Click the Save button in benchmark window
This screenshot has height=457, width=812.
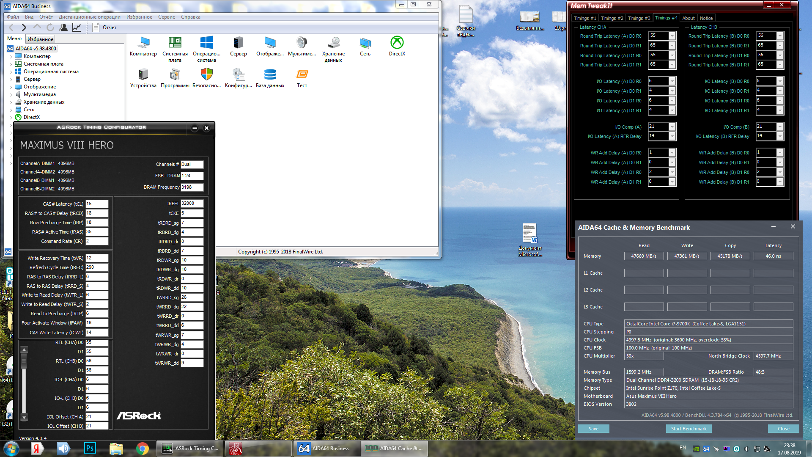(593, 429)
